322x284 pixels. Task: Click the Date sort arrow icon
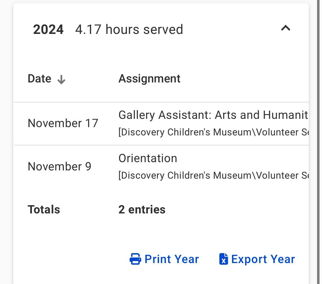point(61,80)
